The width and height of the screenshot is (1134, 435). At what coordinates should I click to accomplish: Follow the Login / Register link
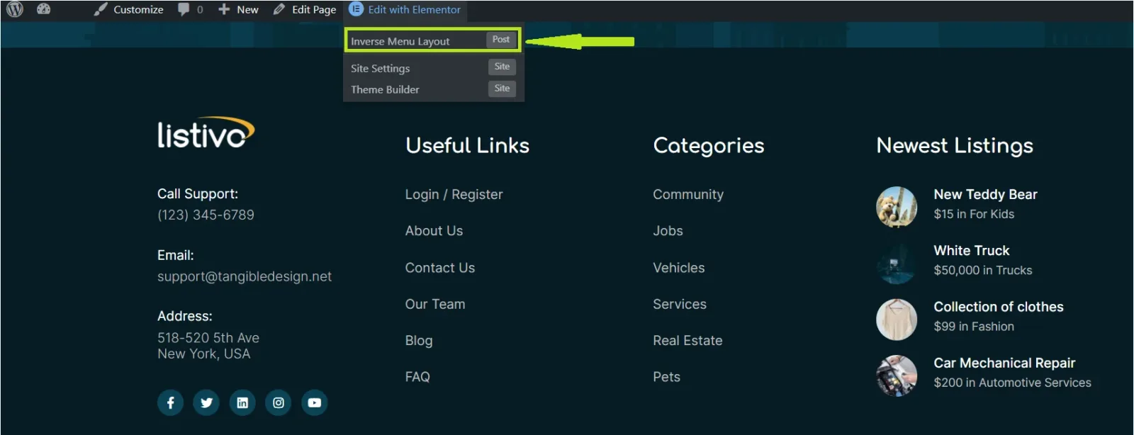[x=454, y=194]
